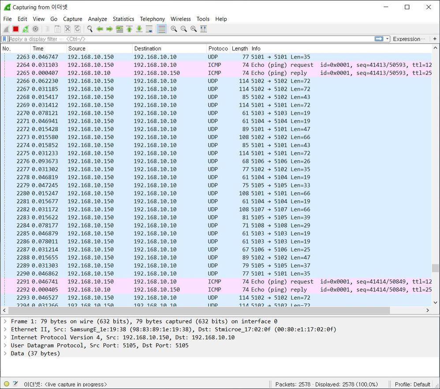Image resolution: width=440 pixels, height=389 pixels.
Task: Zoom in on packet list text
Action: click(x=174, y=29)
